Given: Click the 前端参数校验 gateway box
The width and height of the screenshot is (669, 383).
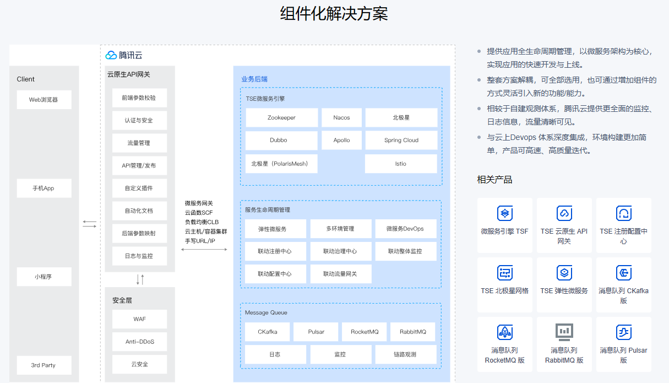Looking at the screenshot, I should [x=139, y=98].
